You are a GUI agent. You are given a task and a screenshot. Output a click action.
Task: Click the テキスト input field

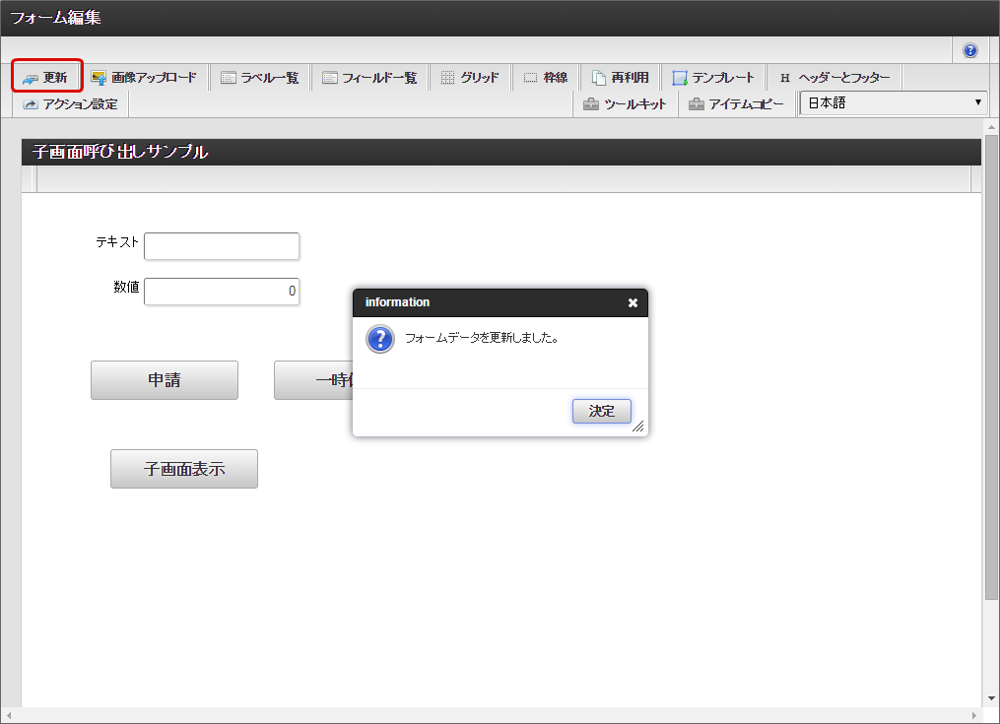222,246
